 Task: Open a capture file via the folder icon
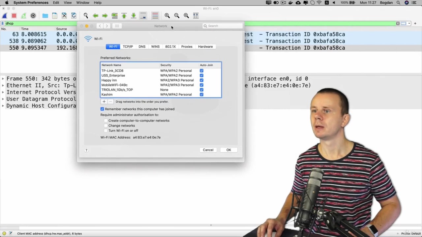pos(45,15)
